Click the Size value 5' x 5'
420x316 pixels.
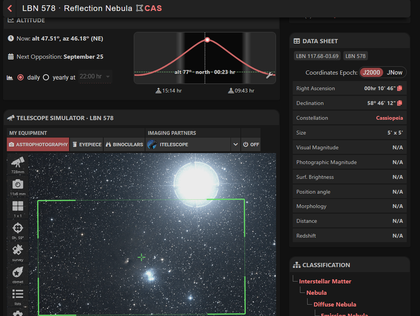395,133
